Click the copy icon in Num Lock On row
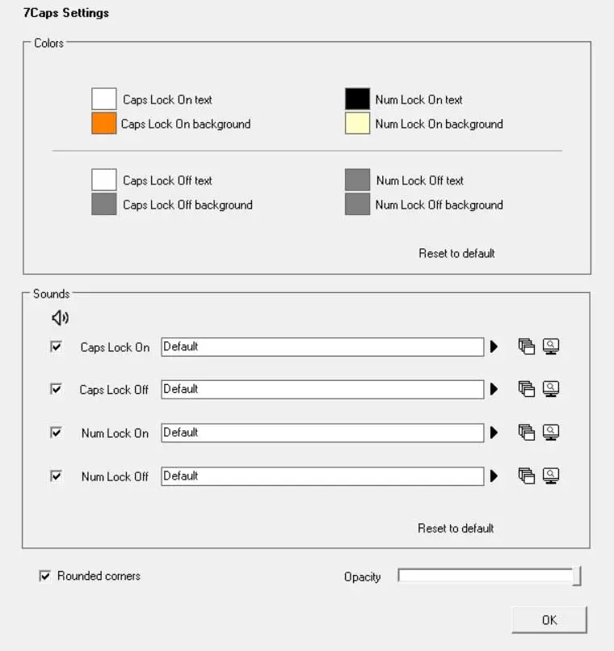The image size is (614, 651). [x=527, y=433]
